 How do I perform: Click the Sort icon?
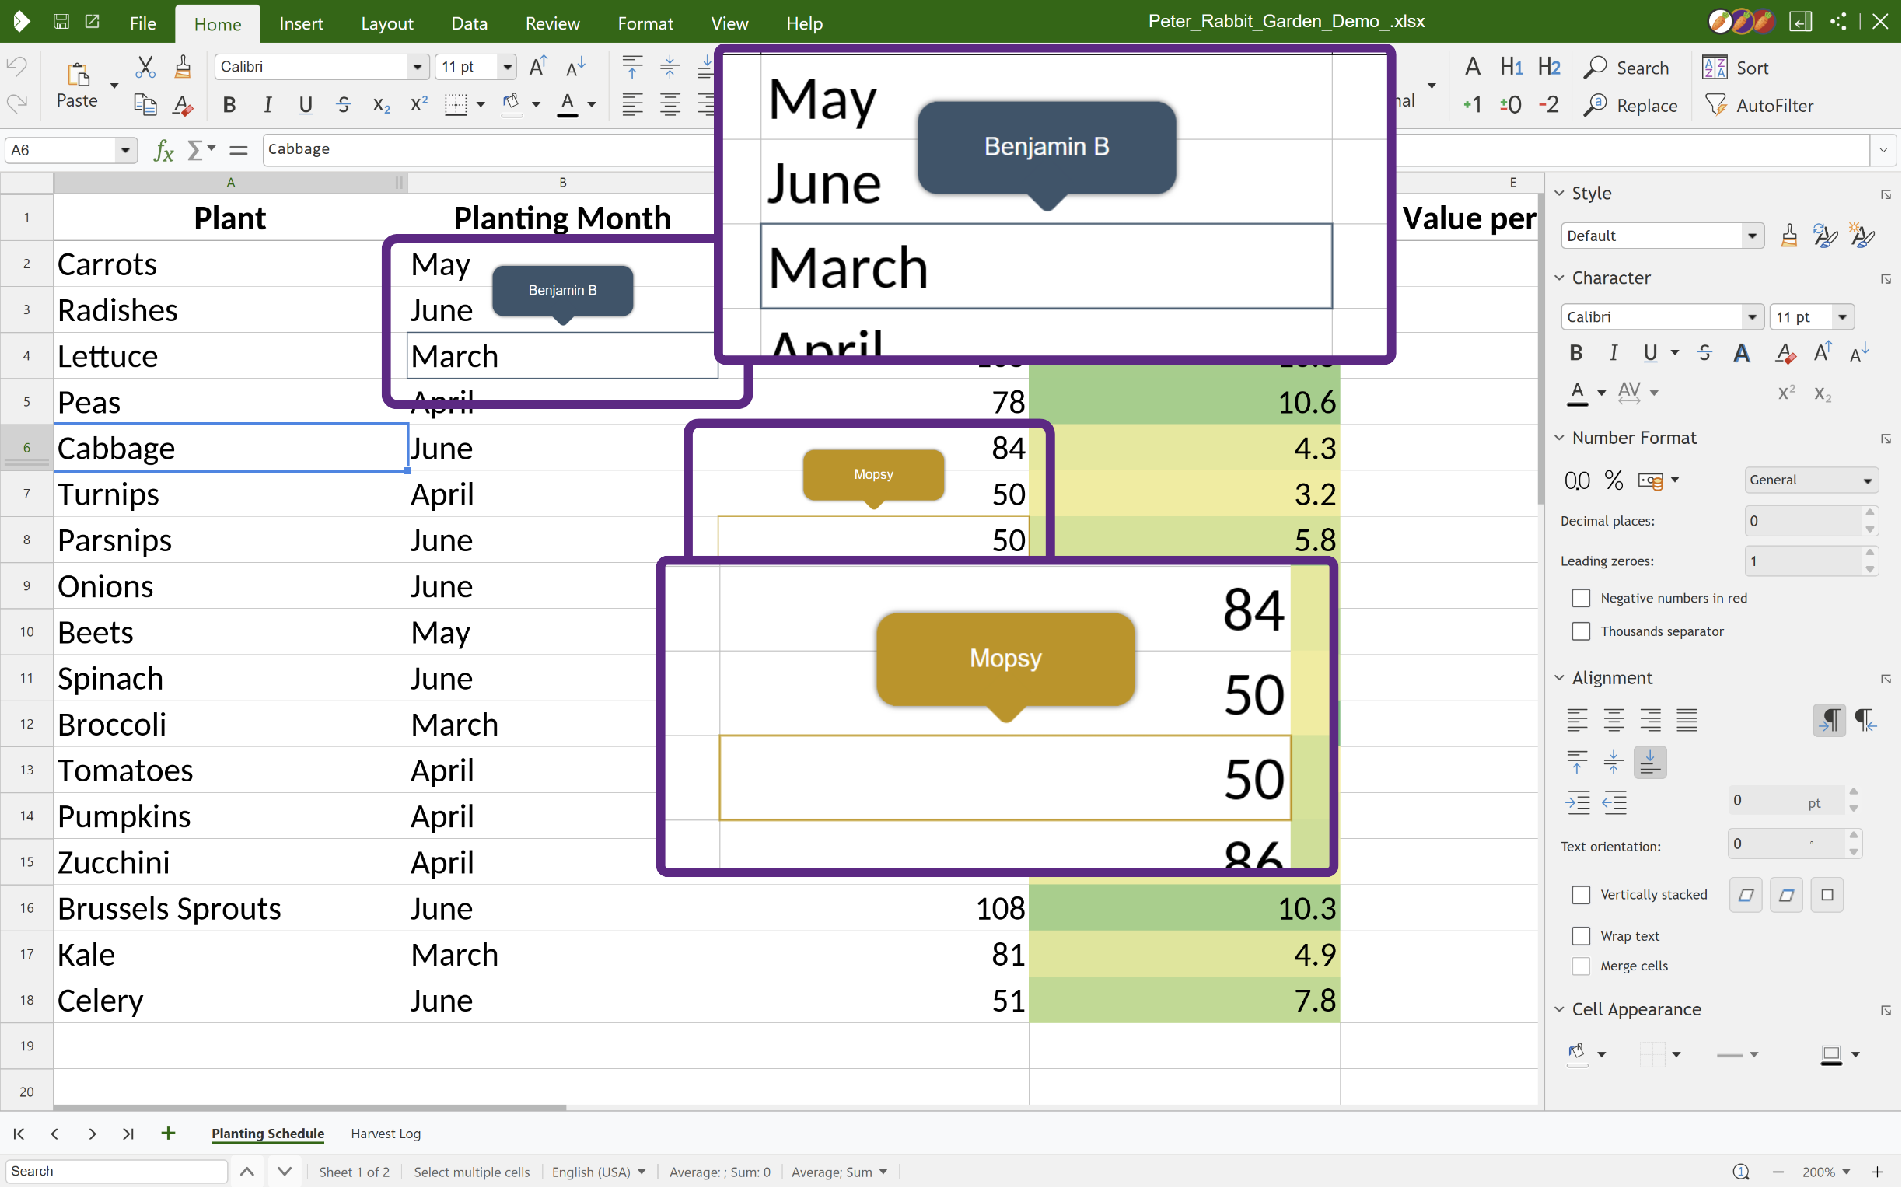click(1715, 68)
